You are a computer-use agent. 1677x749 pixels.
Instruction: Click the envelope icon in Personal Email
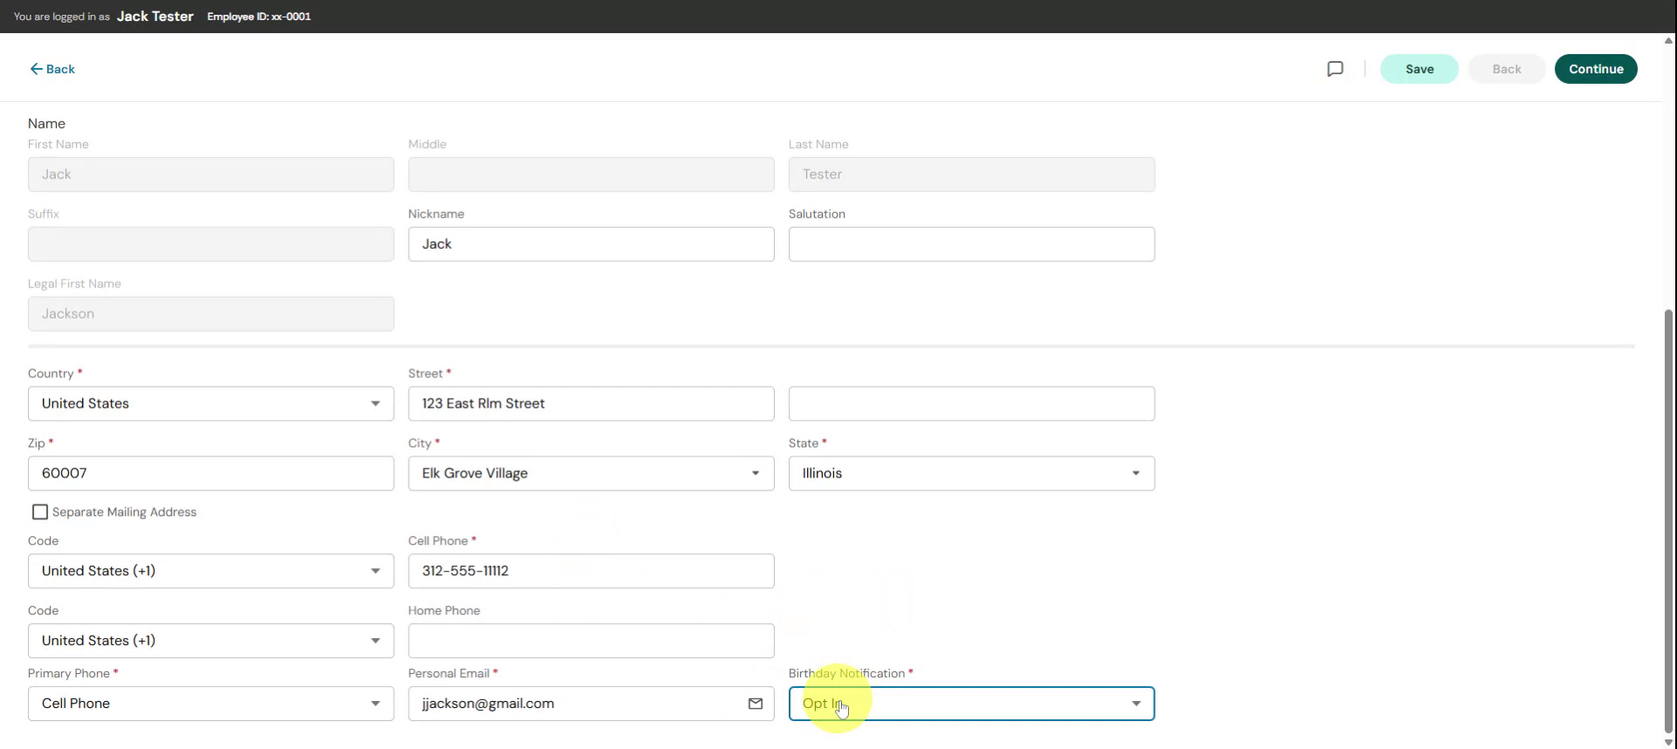[756, 704]
